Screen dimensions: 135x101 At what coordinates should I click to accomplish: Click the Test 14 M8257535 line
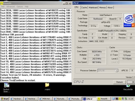(36, 72)
